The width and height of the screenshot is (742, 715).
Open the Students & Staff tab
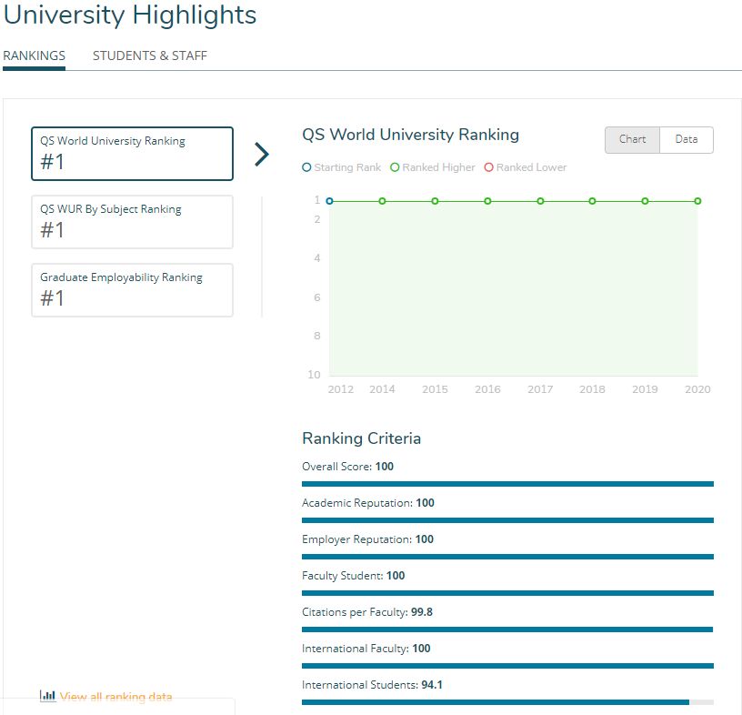point(149,55)
